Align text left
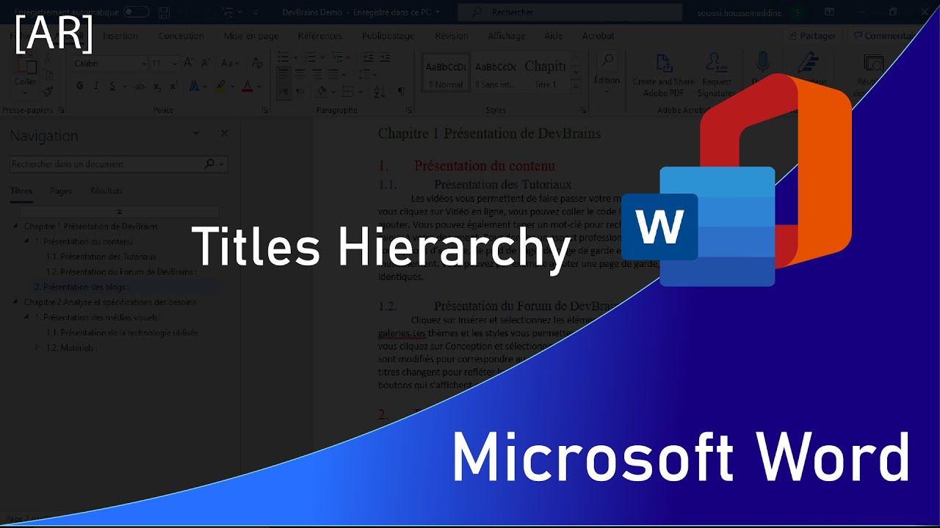940x528 pixels. click(x=283, y=74)
